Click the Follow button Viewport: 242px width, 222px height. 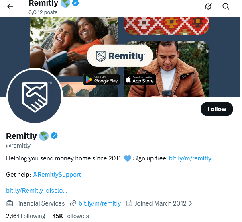217,109
